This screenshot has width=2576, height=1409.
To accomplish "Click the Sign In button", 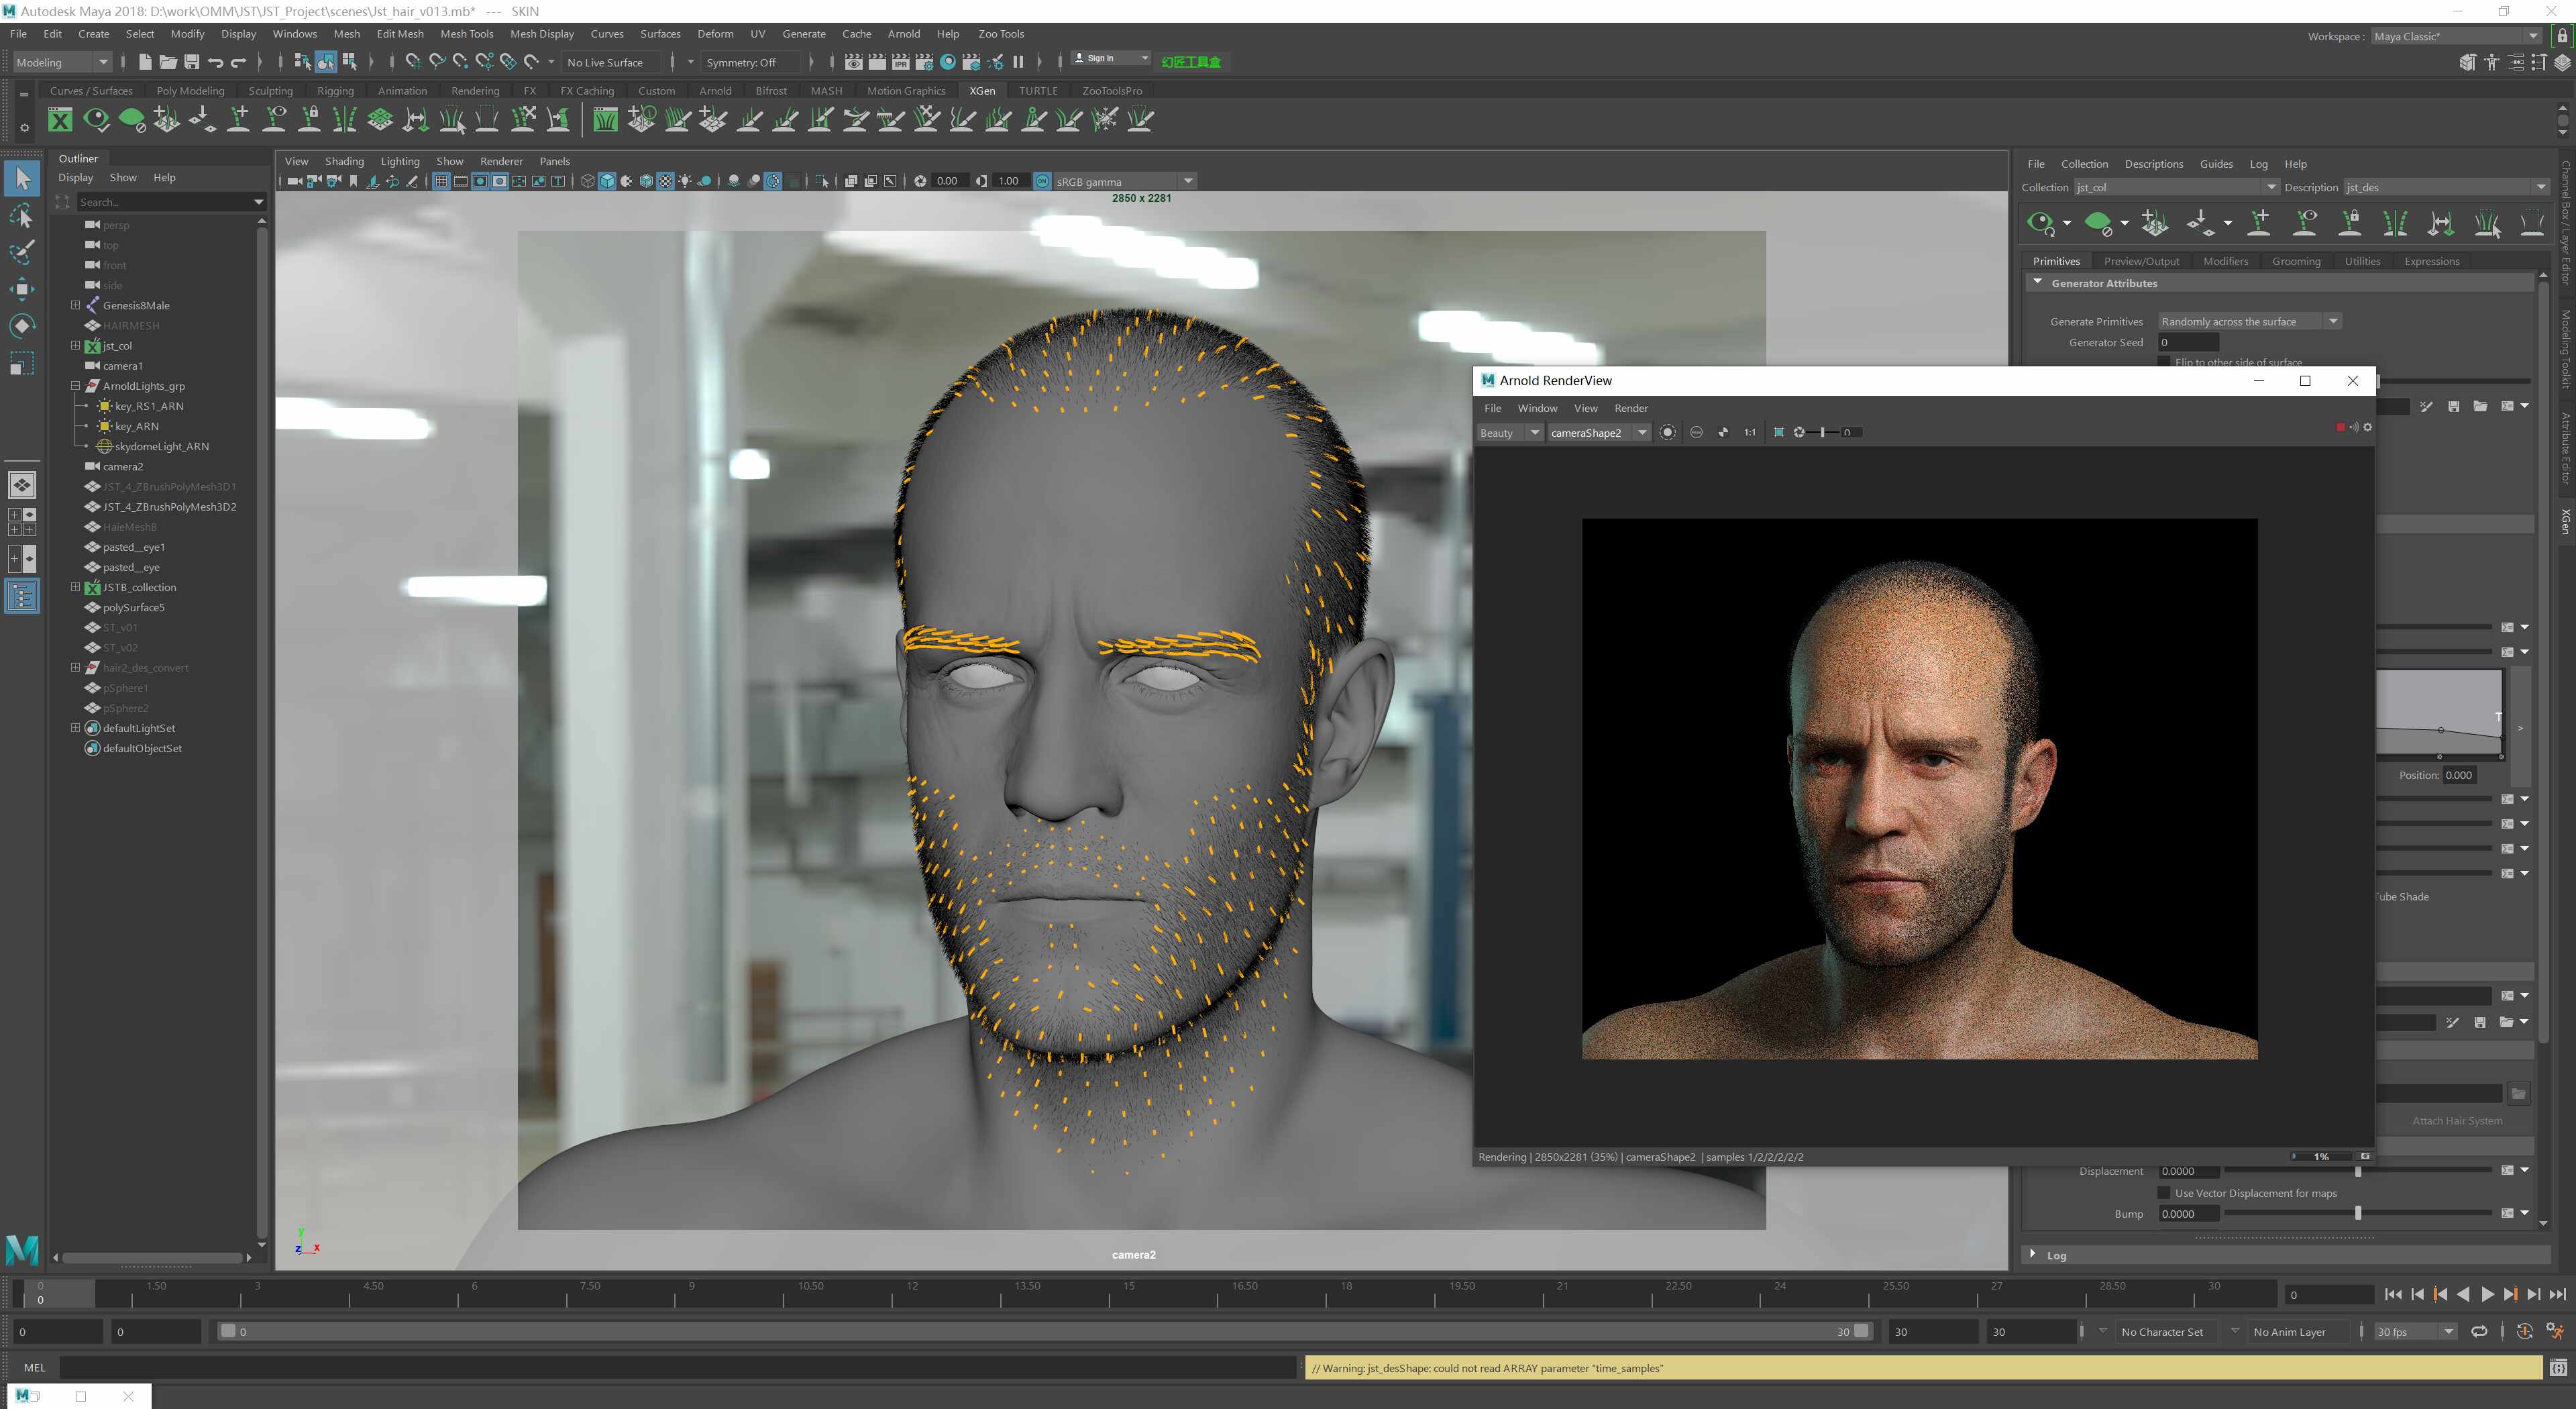I will click(1110, 58).
